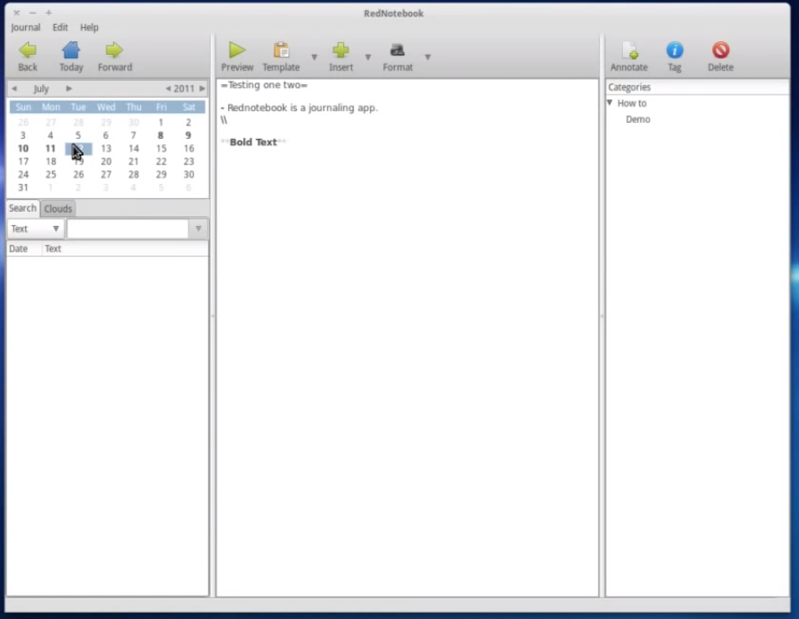This screenshot has height=619, width=799.
Task: Open Preview with the green play icon
Action: tap(237, 51)
